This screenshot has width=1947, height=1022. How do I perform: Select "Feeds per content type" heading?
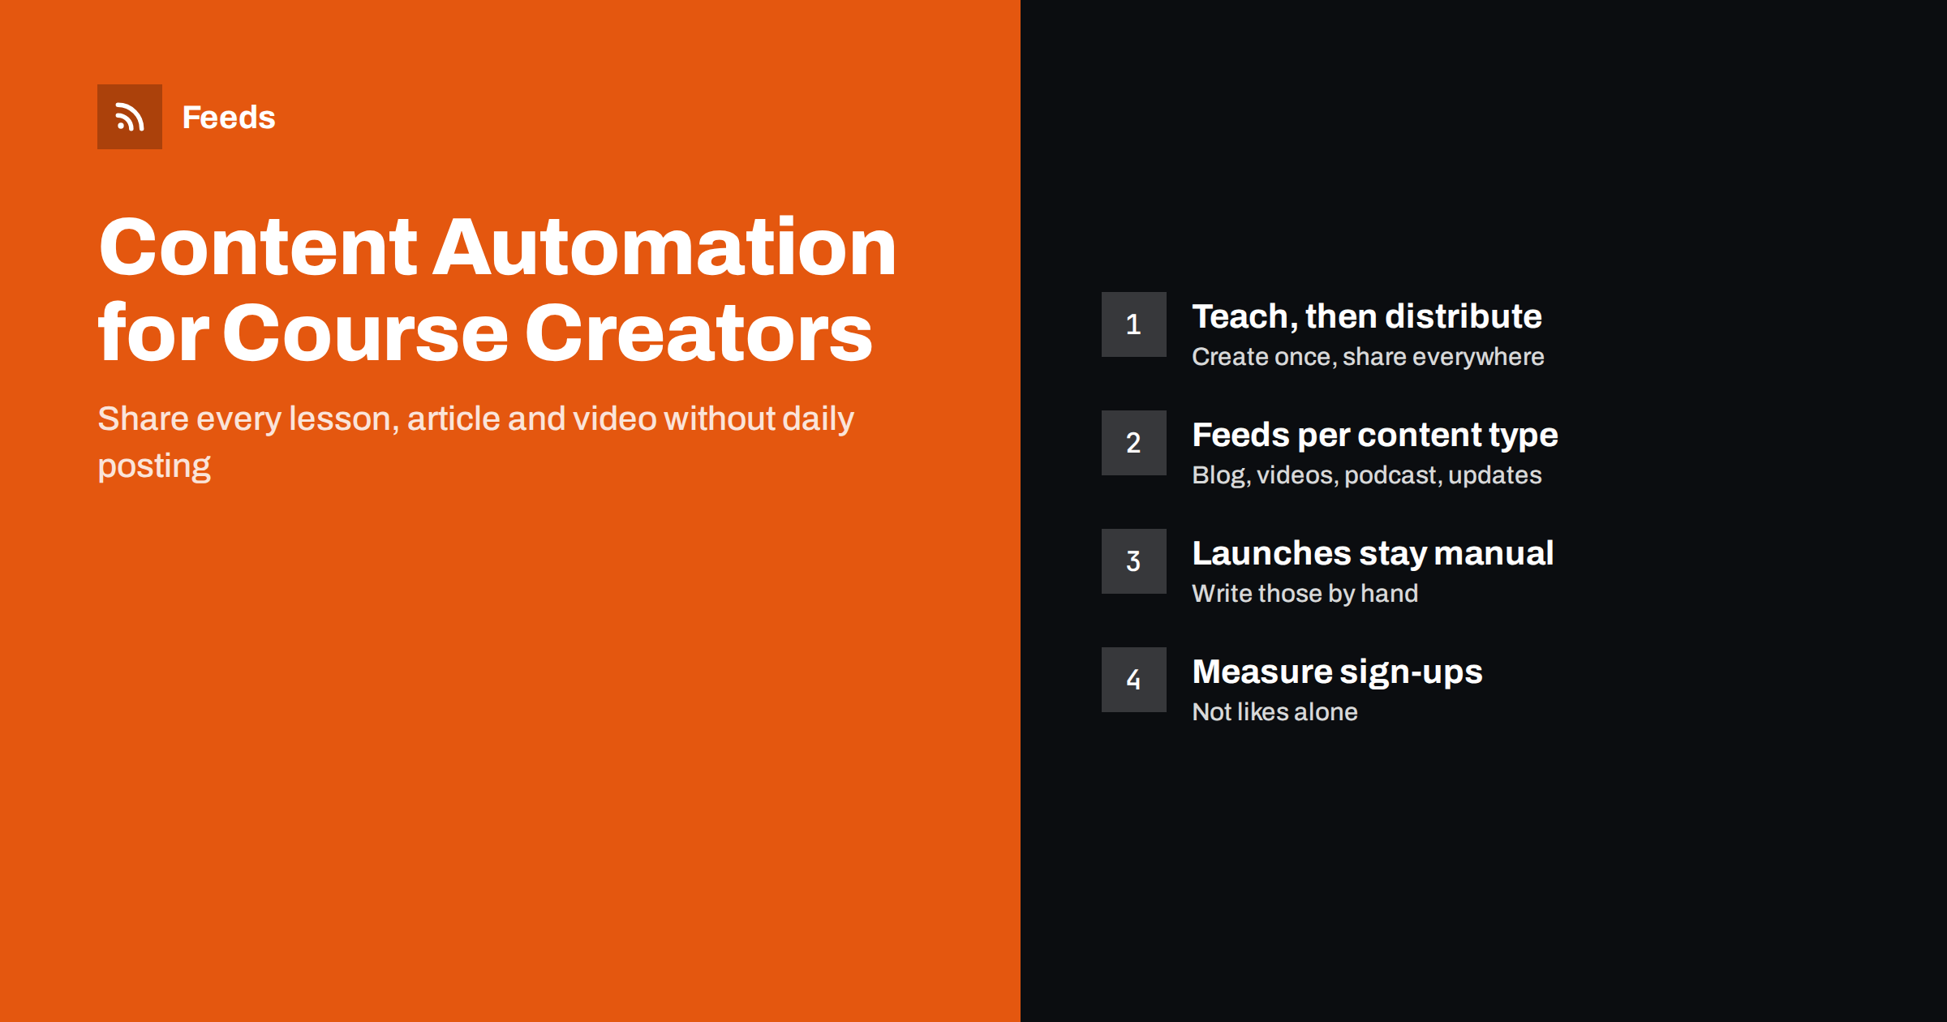coord(1375,436)
